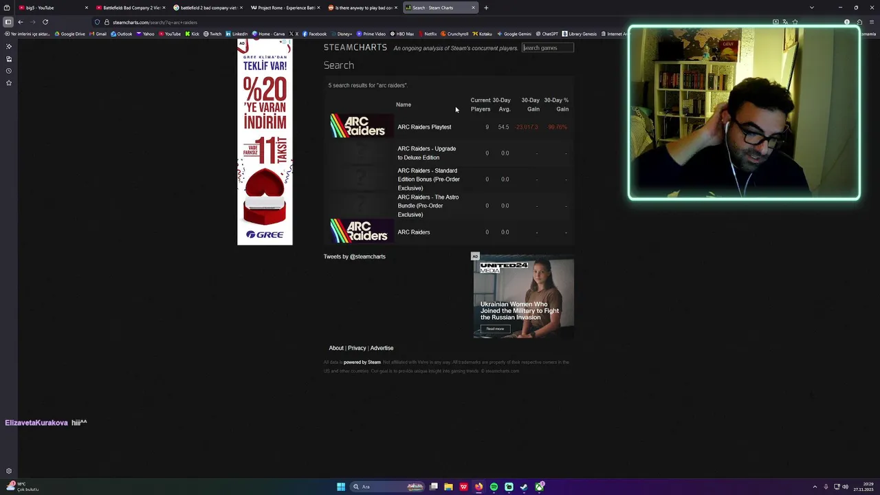
Task: Open the Kotaku bookmark
Action: tap(482, 34)
